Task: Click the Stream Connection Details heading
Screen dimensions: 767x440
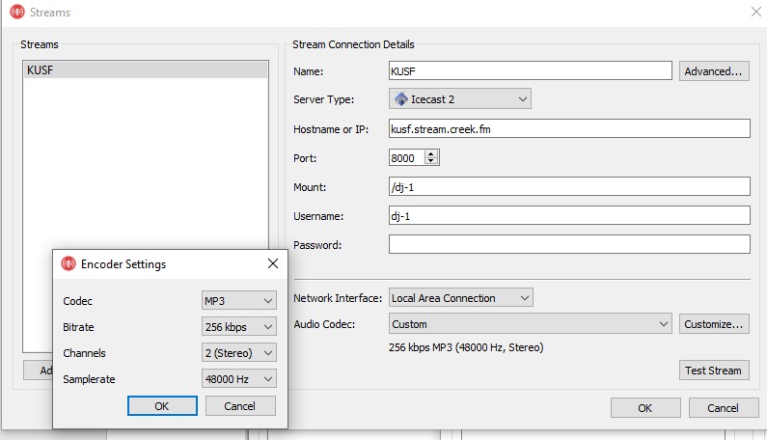Action: pyautogui.click(x=353, y=44)
